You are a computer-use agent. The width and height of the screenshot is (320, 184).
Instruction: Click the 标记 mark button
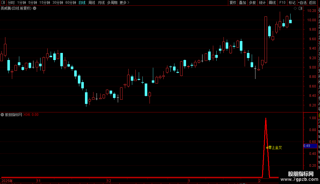coord(292,3)
